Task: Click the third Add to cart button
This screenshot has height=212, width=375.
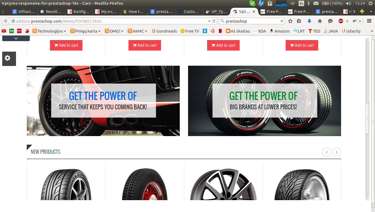Action: [223, 45]
